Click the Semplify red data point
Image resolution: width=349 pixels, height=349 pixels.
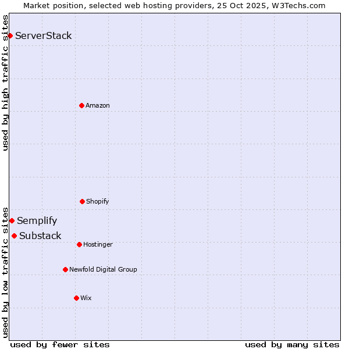(x=12, y=220)
